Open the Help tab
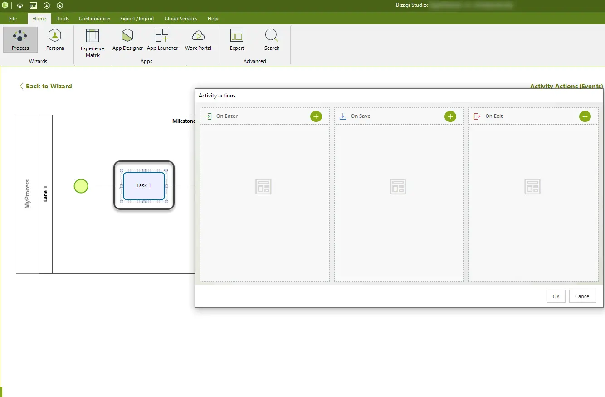Viewport: 605px width, 397px height. 213,19
